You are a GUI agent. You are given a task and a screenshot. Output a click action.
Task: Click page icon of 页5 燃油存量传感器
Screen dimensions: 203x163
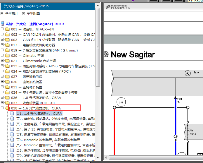point(12,134)
